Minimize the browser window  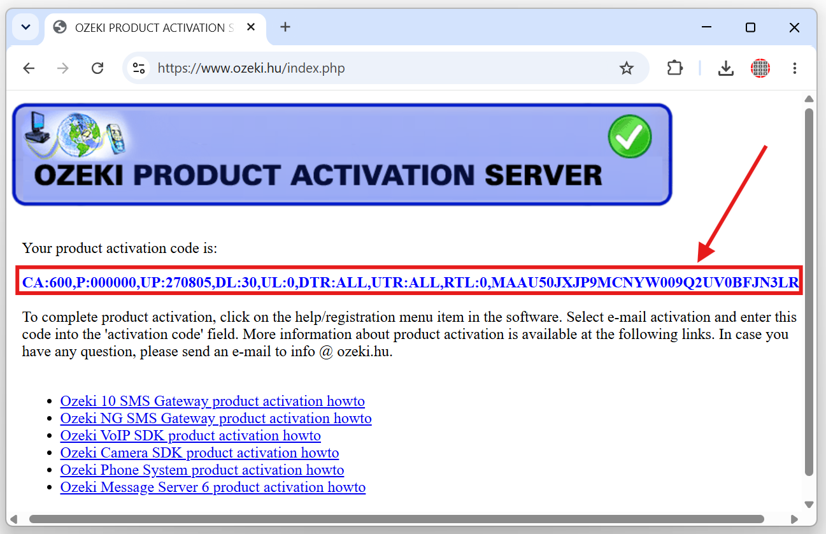(707, 27)
